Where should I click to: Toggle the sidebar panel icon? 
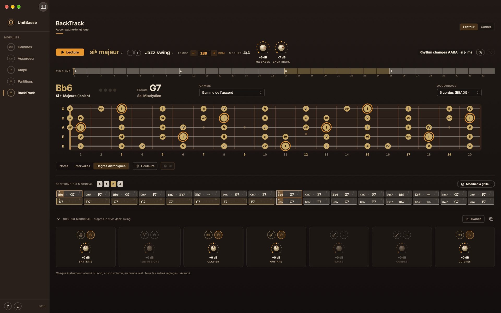[x=43, y=7]
